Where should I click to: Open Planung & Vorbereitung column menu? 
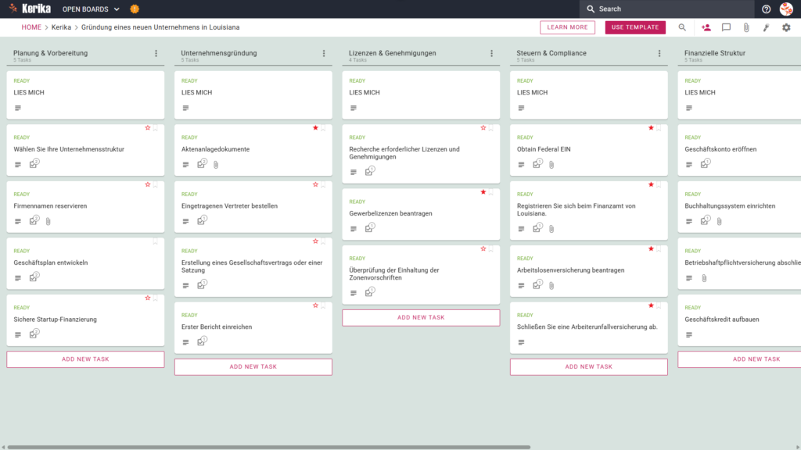coord(156,53)
